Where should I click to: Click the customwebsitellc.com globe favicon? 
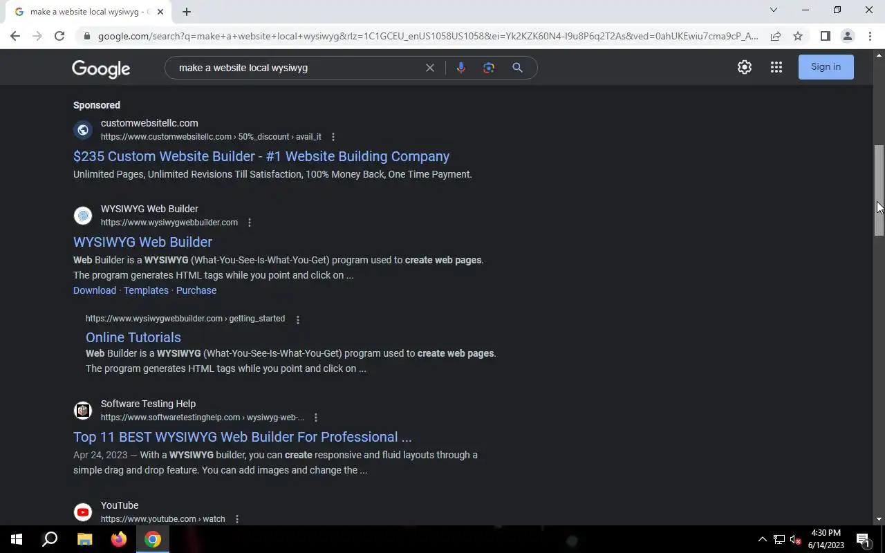click(83, 130)
